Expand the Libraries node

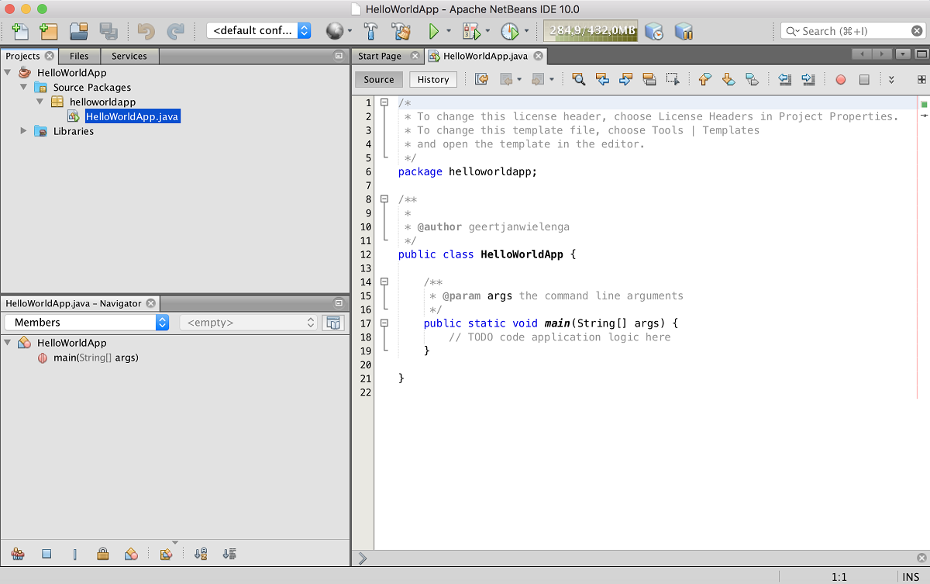click(24, 131)
